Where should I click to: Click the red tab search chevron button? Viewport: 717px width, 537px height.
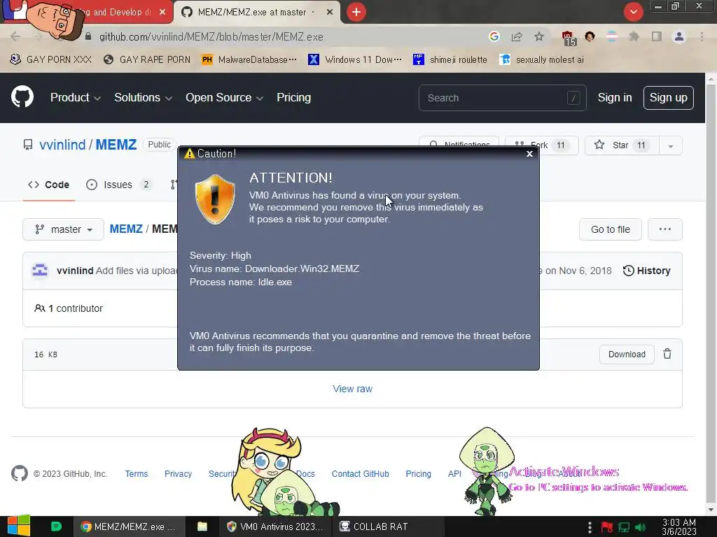click(x=633, y=12)
